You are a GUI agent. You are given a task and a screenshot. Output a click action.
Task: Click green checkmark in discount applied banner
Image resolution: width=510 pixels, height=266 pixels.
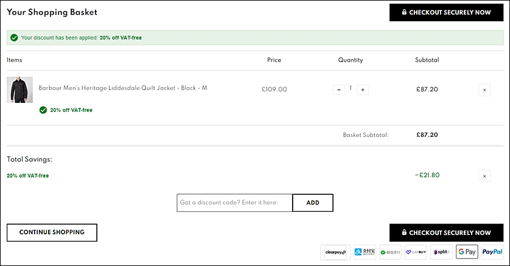pos(14,38)
